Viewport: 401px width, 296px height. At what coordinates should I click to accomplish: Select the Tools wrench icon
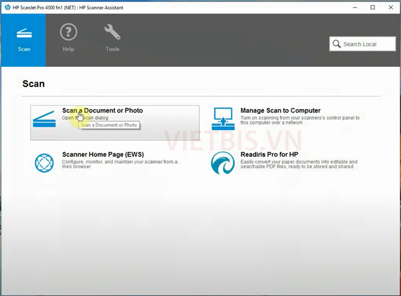click(x=112, y=32)
